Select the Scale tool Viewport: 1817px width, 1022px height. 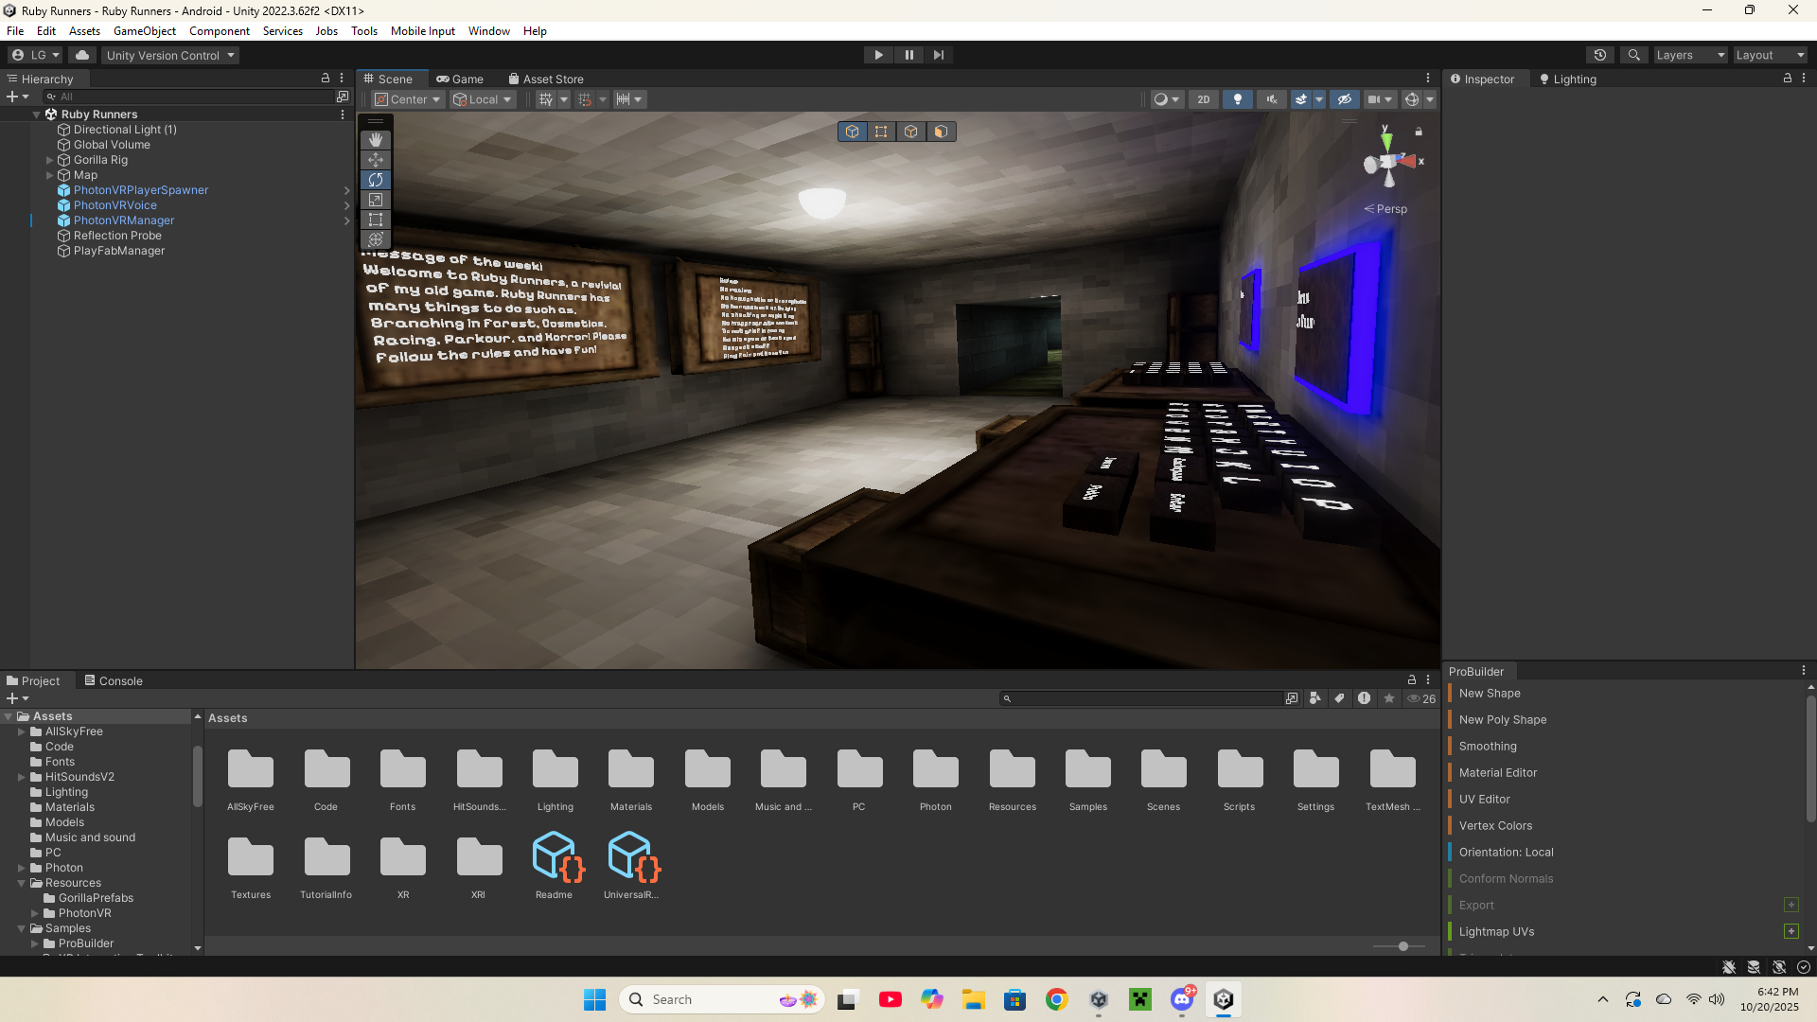pos(376,200)
